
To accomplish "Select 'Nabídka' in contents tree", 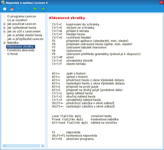I will coord(13,43).
